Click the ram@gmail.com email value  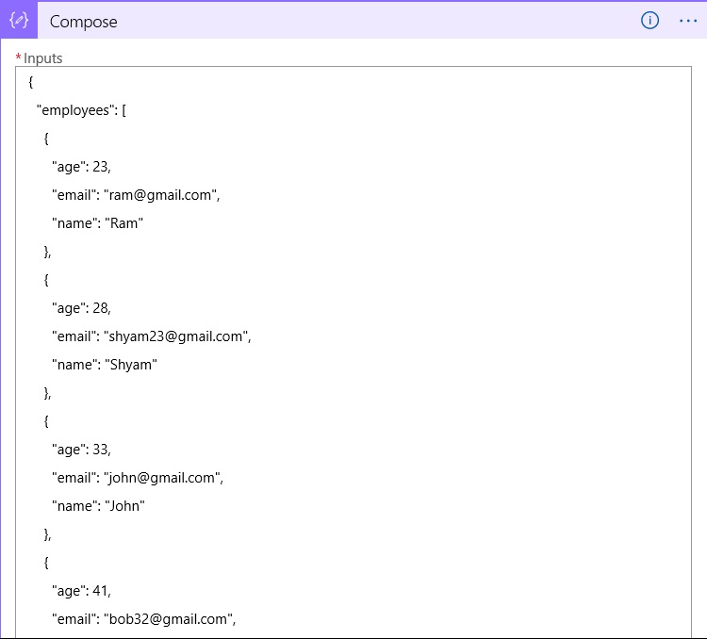point(160,195)
